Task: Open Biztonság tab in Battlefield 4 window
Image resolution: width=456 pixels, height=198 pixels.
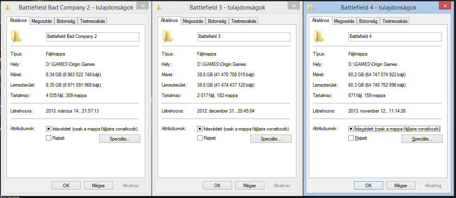Action: pyautogui.click(x=368, y=21)
